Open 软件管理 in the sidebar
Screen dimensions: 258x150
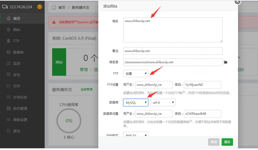[x=20, y=108]
